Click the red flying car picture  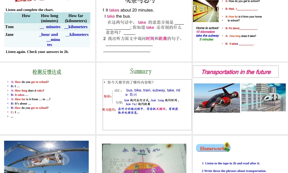[x=217, y=98]
